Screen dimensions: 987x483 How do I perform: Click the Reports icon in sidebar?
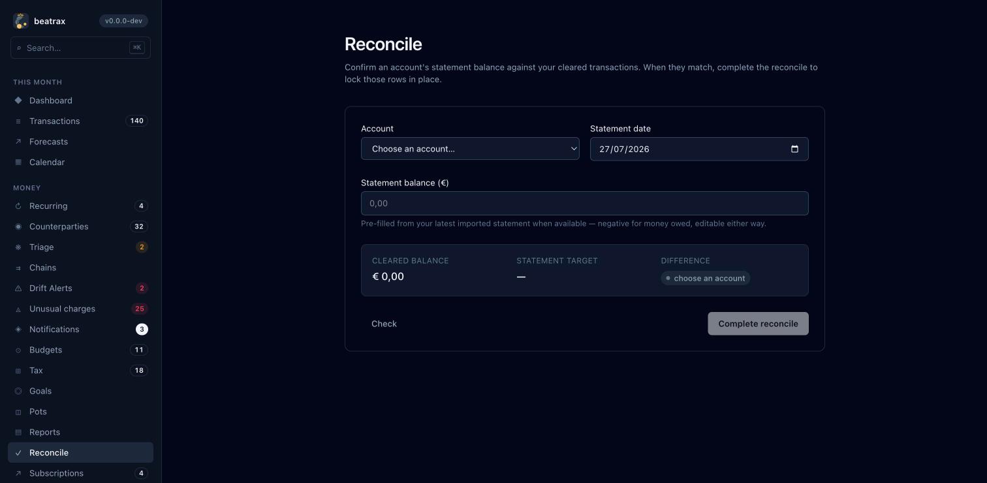[x=18, y=432]
